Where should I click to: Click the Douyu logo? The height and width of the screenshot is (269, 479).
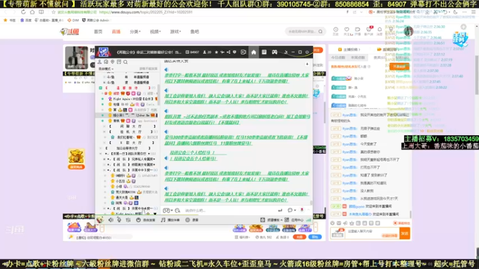pyautogui.click(x=69, y=32)
